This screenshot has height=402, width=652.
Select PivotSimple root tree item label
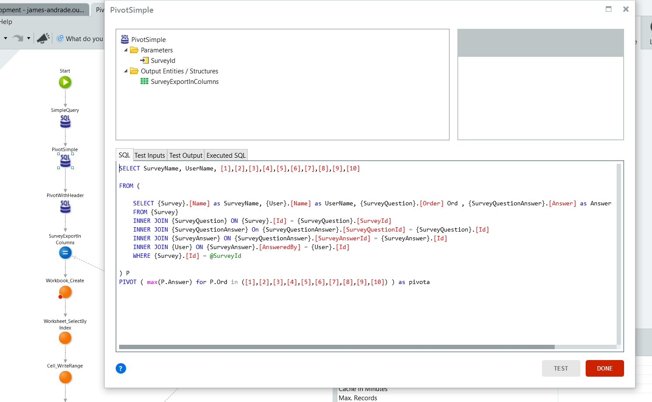(x=148, y=39)
